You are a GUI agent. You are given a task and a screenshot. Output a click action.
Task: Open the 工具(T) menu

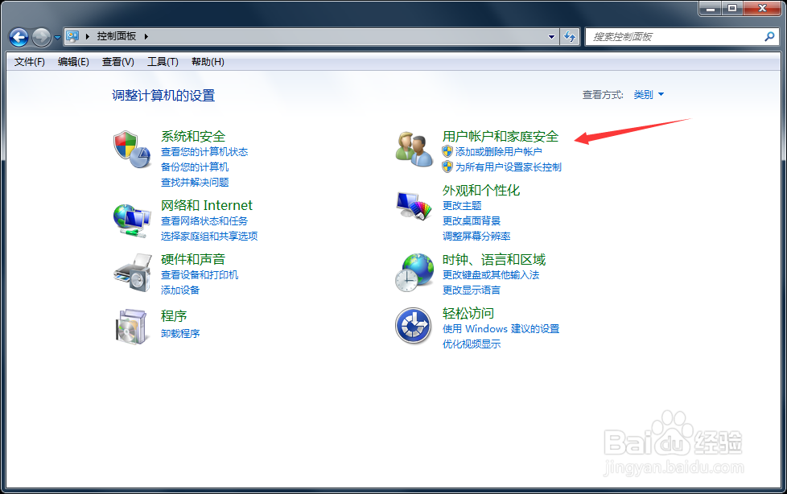point(161,61)
